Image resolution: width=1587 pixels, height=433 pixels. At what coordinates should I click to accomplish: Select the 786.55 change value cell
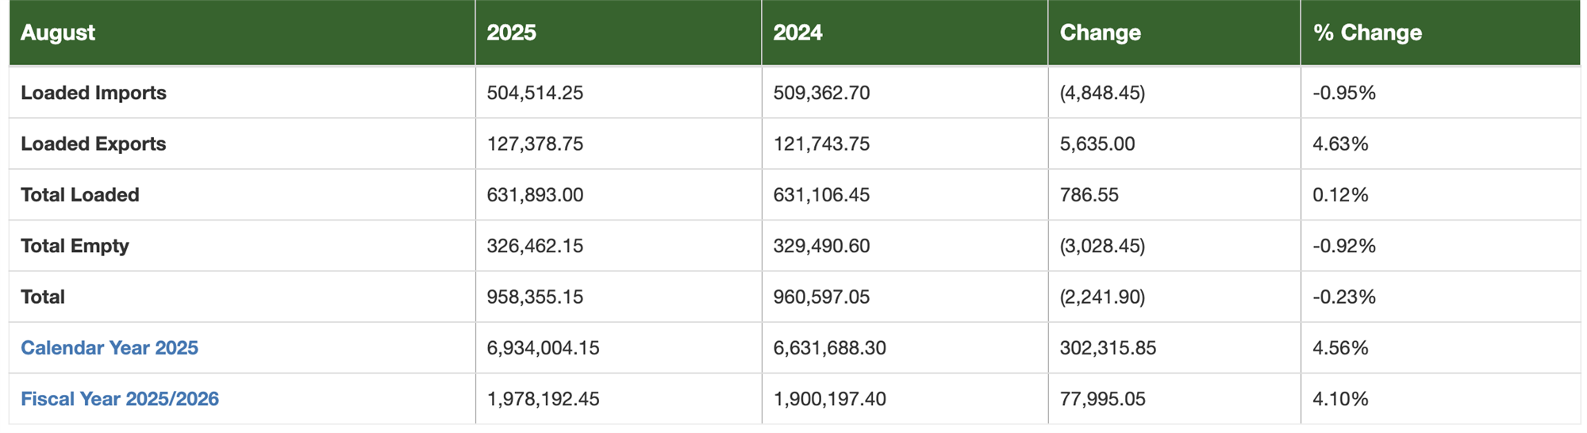1089,195
